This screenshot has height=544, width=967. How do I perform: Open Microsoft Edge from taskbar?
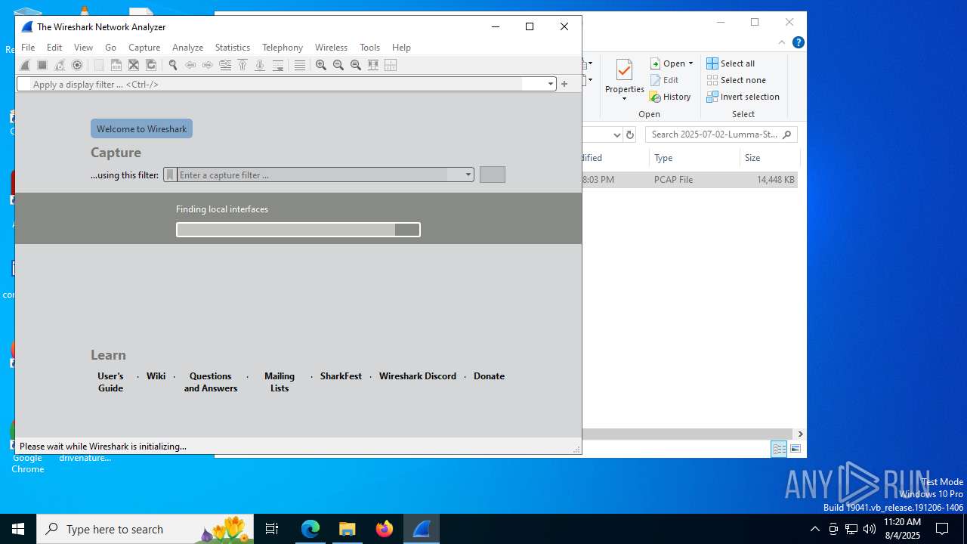click(310, 529)
